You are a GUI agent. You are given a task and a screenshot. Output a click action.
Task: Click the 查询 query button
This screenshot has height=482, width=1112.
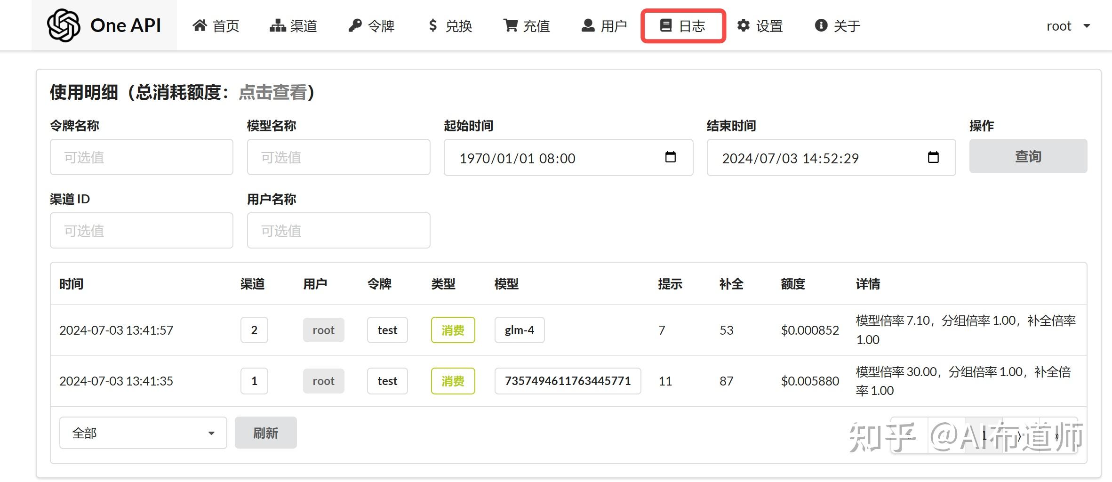tap(1028, 157)
